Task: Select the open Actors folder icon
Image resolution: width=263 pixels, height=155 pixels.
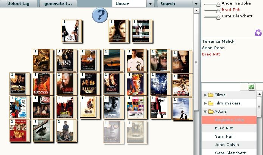Action: (x=211, y=111)
